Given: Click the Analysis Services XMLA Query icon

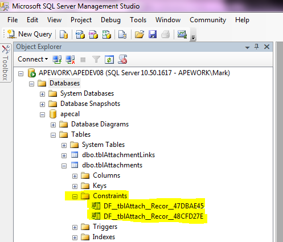Looking at the screenshot, I should (106, 35).
